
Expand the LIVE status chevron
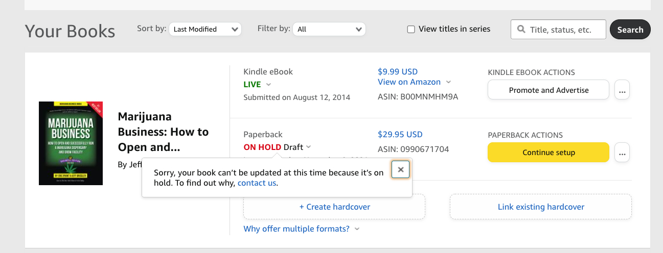[x=269, y=85]
